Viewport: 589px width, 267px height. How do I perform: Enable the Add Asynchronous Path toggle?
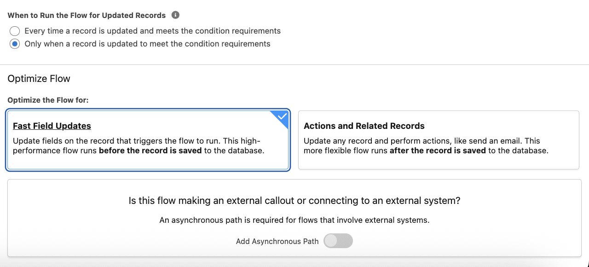338,241
